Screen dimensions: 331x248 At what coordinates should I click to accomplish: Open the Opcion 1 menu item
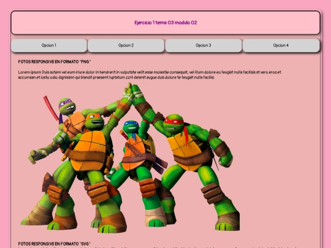pyautogui.click(x=49, y=45)
